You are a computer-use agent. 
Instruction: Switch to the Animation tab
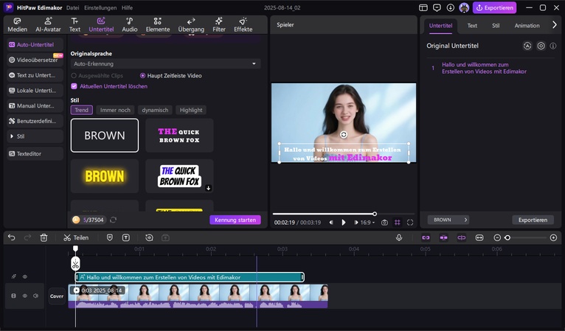coord(527,26)
